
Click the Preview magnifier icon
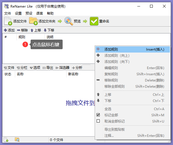[69, 21]
